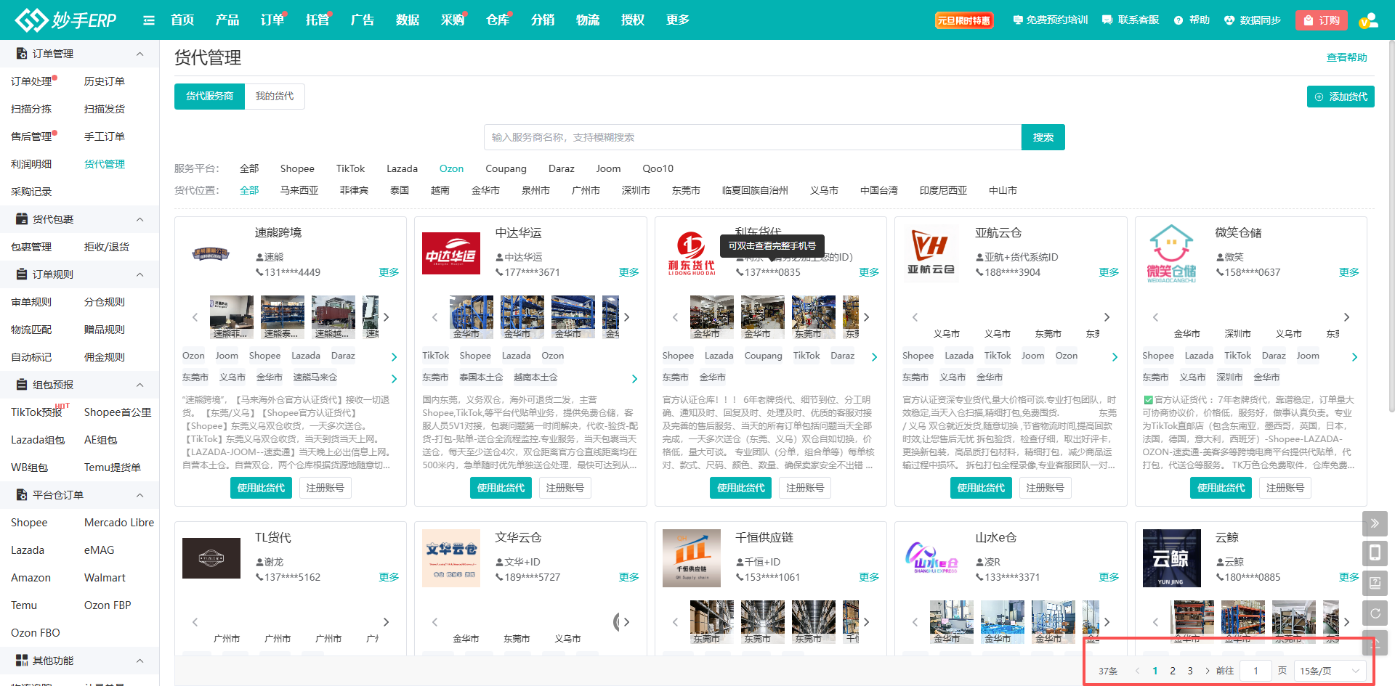The height and width of the screenshot is (686, 1395).
Task: Click the refresh icon in right floating toolbar
Action: 1375,613
